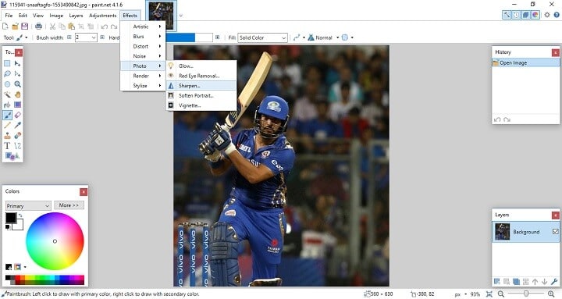Click the image thumbnail tab at top
The height and width of the screenshot is (299, 562).
pos(161,16)
